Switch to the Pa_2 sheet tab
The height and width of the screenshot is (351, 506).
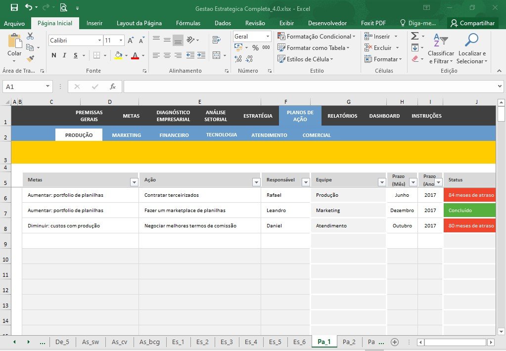(349, 342)
